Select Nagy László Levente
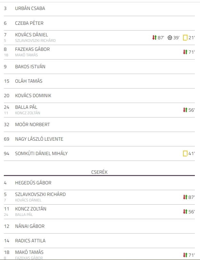This screenshot has height=260, width=200. [x=39, y=139]
